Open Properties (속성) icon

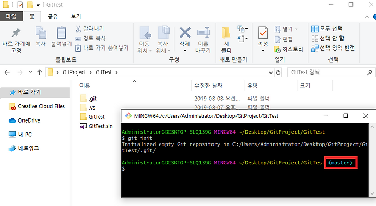(263, 33)
